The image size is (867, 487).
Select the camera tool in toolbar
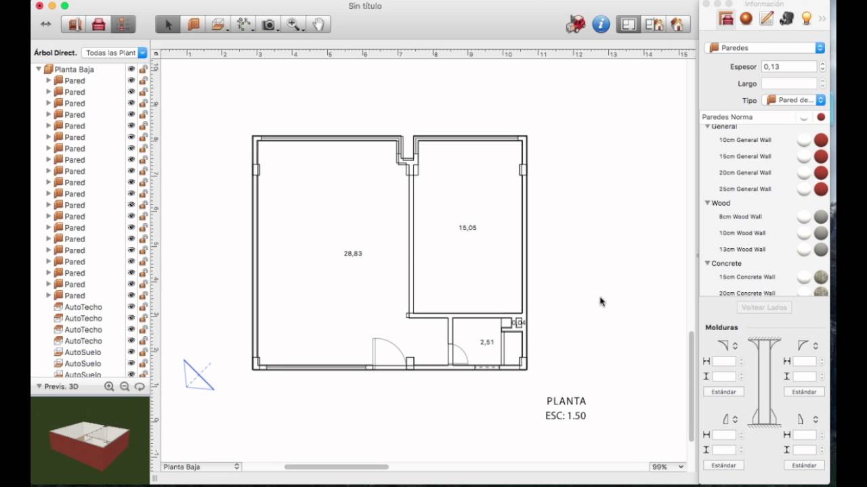(269, 24)
